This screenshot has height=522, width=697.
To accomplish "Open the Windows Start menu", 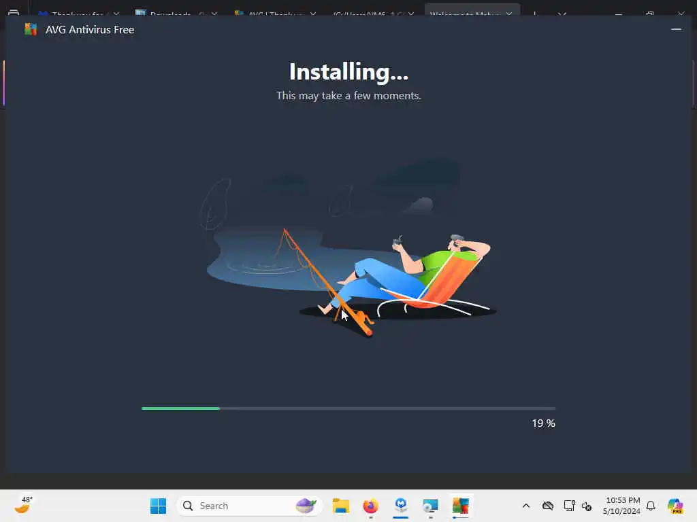I will [158, 506].
